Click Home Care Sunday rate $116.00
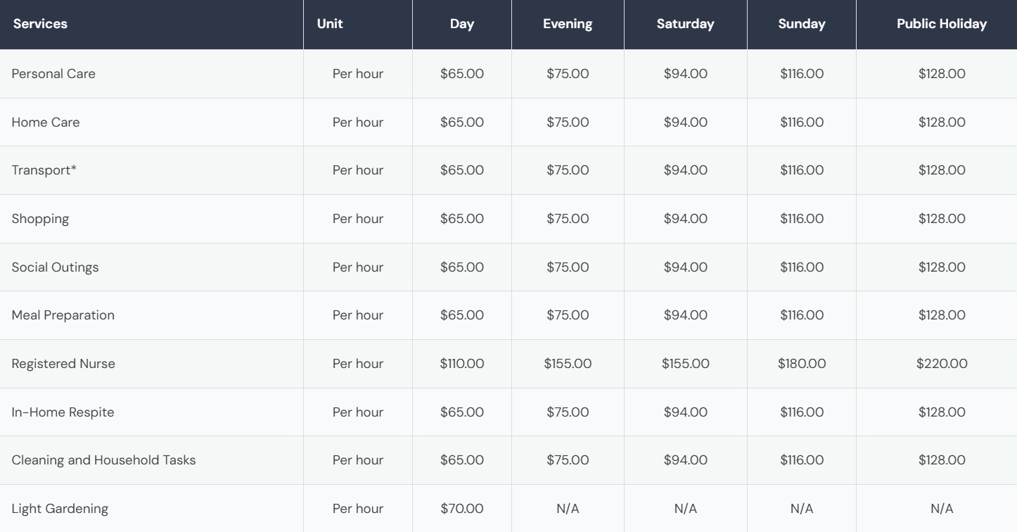Image resolution: width=1017 pixels, height=532 pixels. tap(802, 122)
